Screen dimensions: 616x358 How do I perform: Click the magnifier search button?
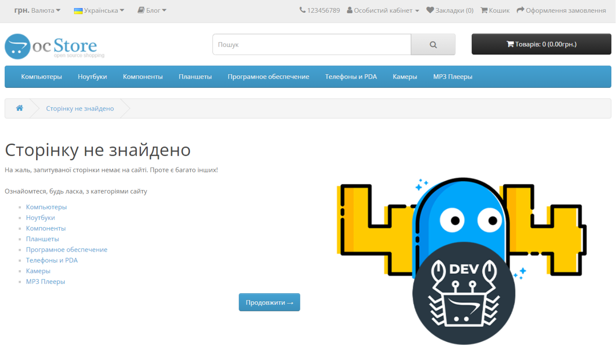433,44
